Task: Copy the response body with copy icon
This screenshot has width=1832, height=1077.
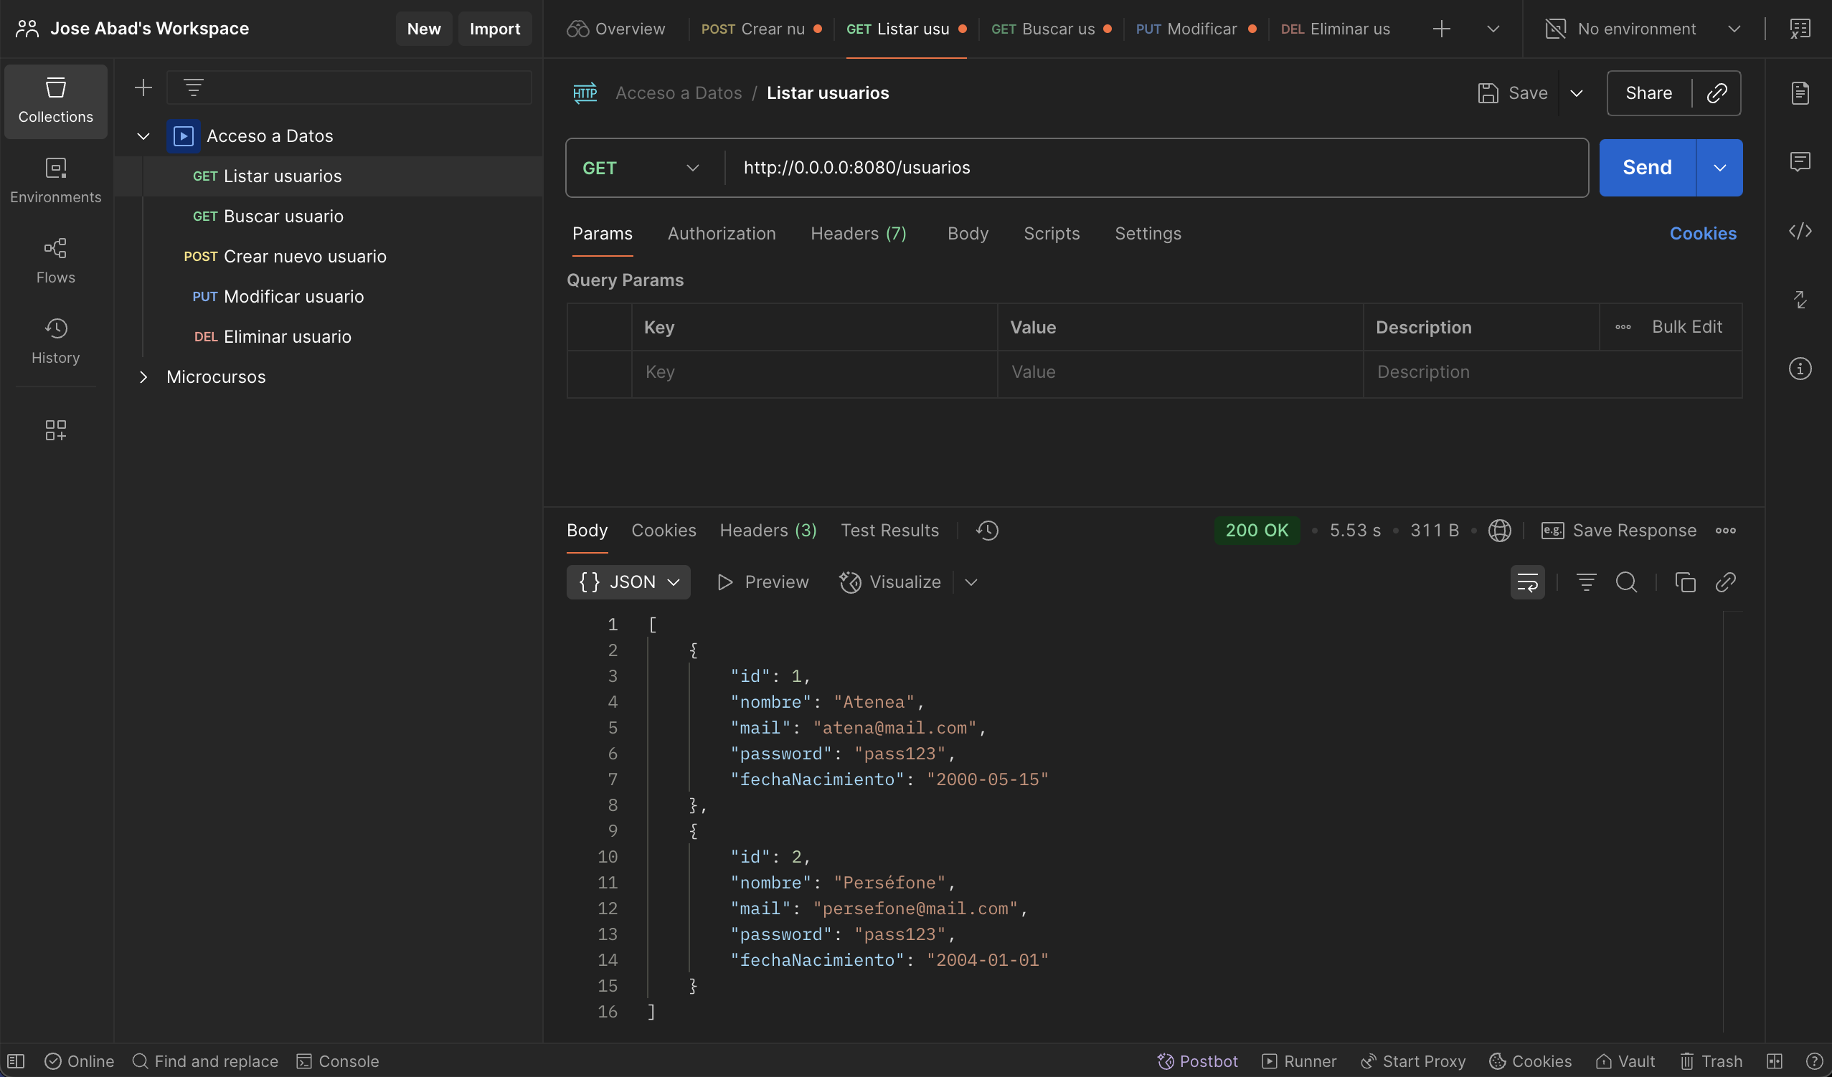Action: (1684, 582)
